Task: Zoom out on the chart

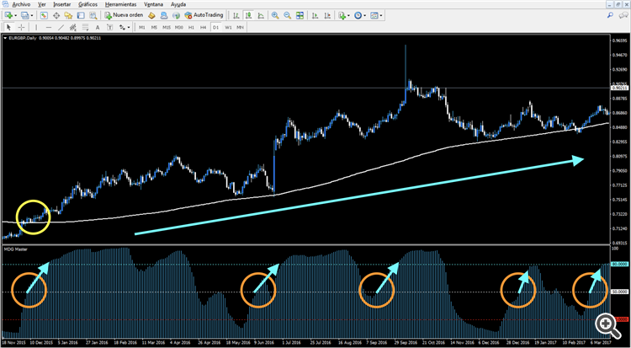Action: pos(288,15)
